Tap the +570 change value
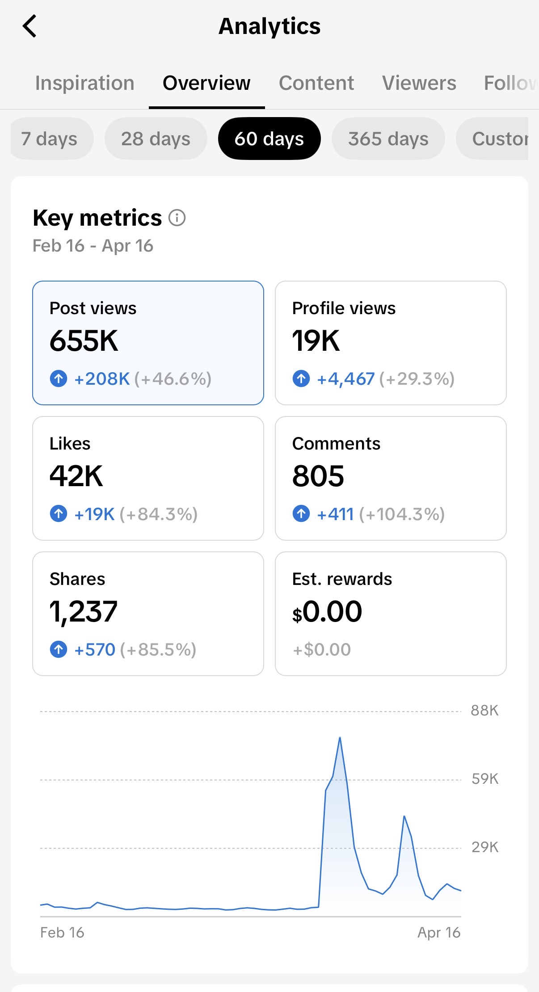This screenshot has height=992, width=539. tap(95, 649)
